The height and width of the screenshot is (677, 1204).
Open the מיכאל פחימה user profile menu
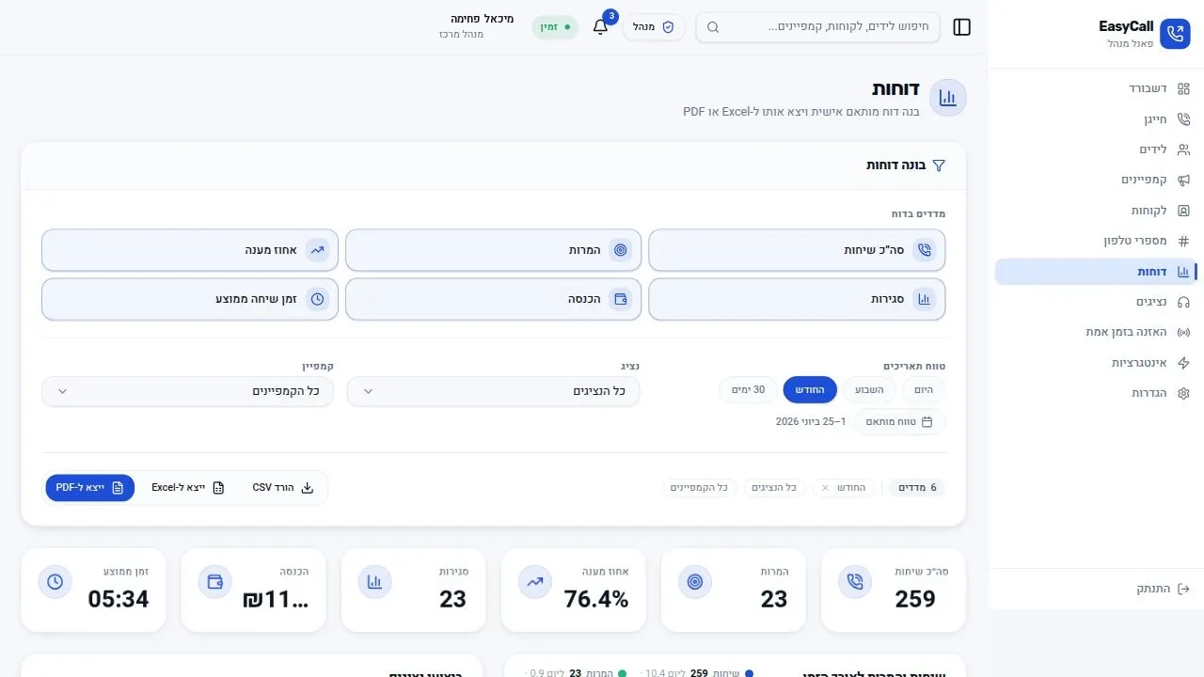pos(477,26)
